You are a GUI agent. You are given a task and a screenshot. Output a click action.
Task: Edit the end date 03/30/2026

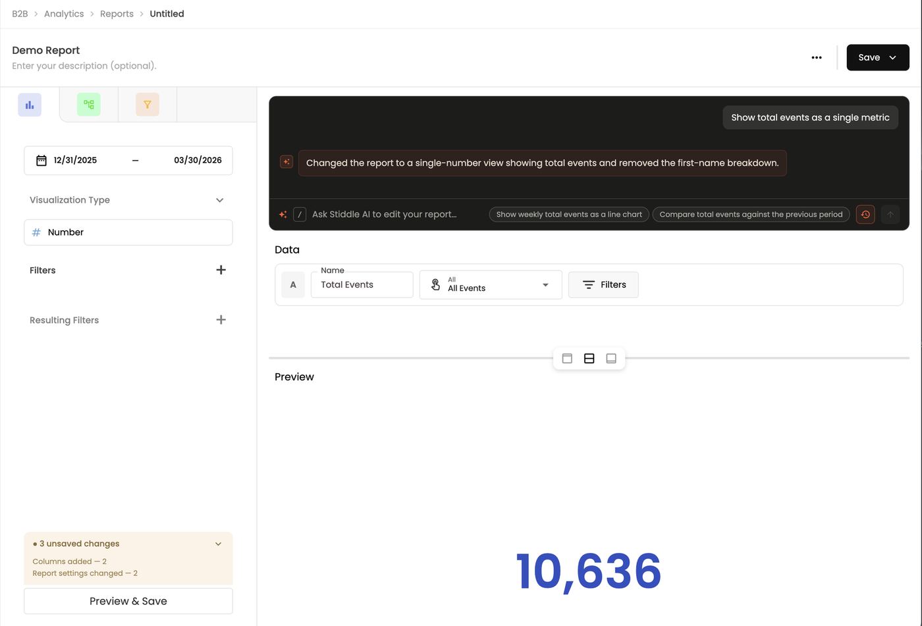[x=198, y=161]
